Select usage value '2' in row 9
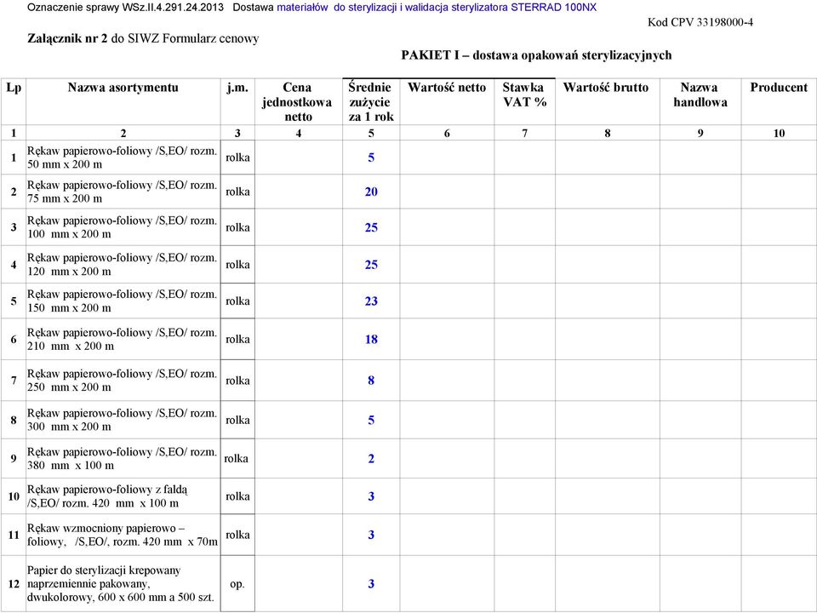Screen dimensions: 817x613 point(371,459)
